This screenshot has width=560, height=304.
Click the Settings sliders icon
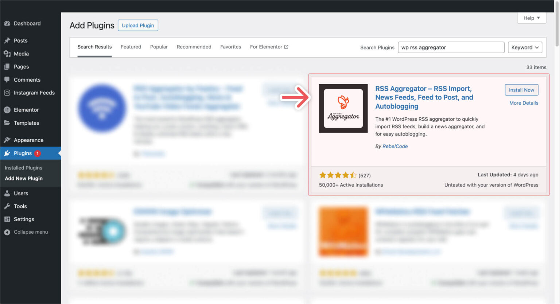7,219
